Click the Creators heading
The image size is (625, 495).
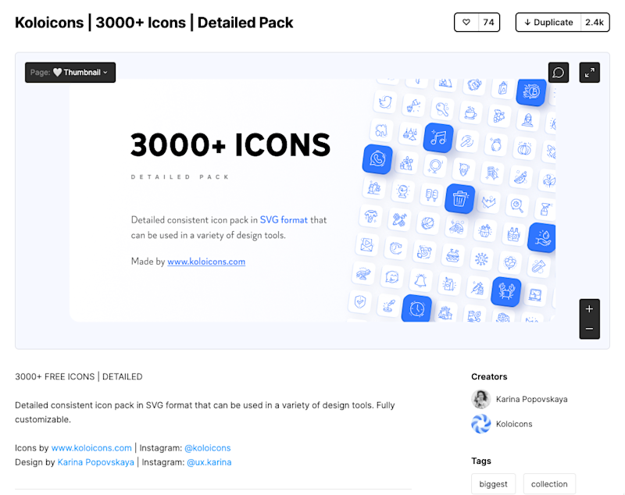[489, 377]
